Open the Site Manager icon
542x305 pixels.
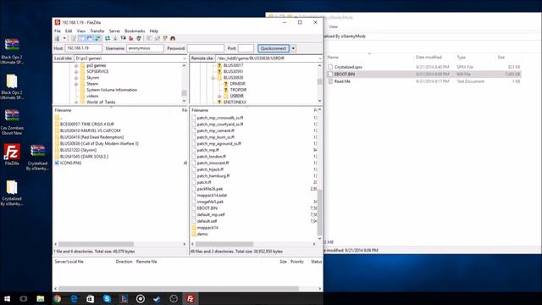57,38
